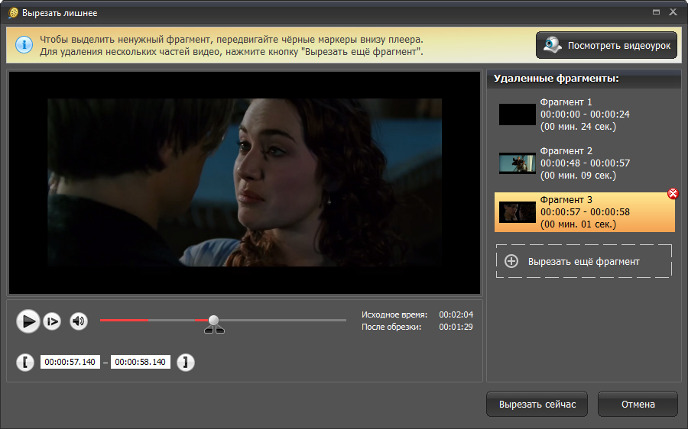Step forward with the next-frame button

click(x=52, y=321)
